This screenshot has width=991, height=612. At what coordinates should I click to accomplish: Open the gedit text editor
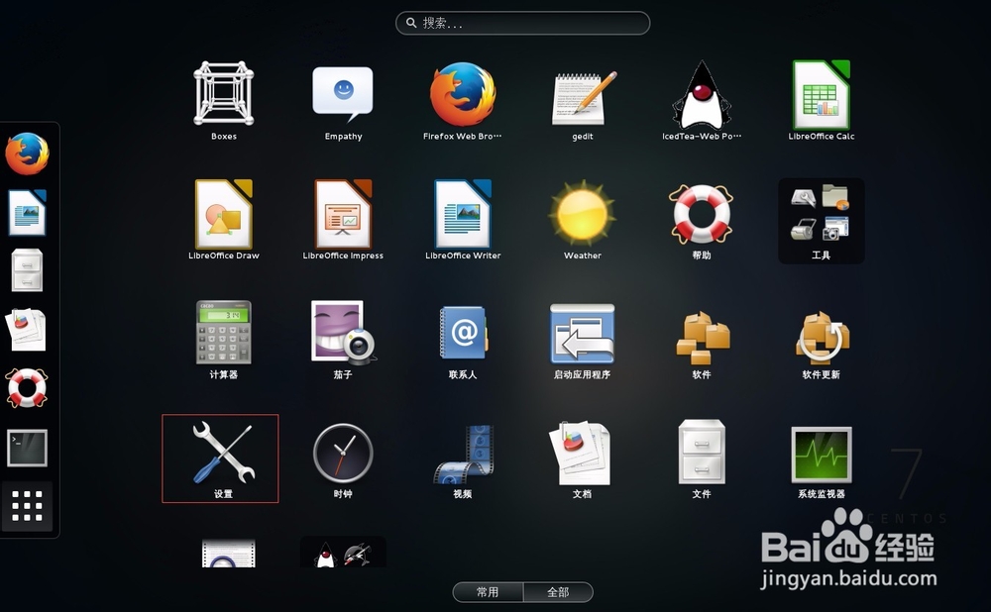pos(581,94)
